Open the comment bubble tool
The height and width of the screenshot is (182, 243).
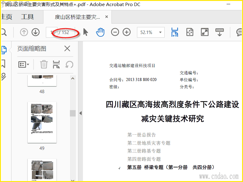(239, 32)
